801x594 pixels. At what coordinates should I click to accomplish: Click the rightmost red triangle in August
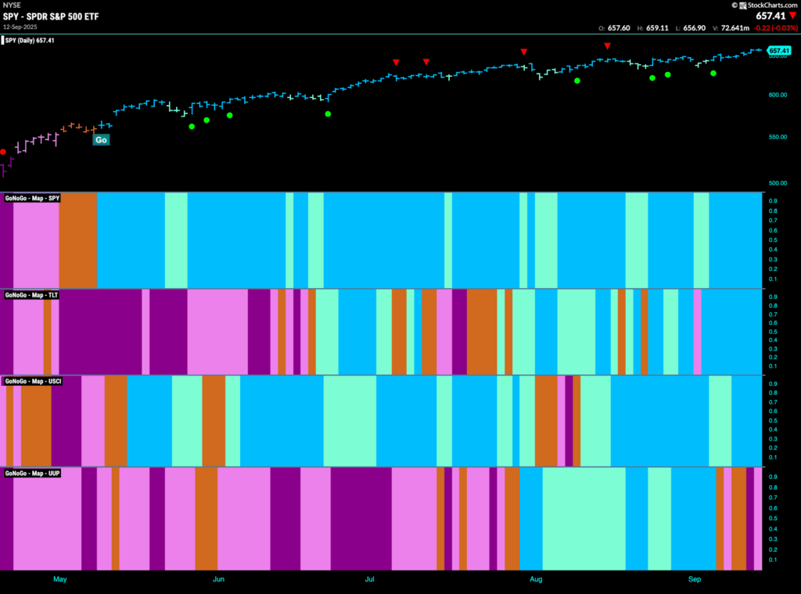click(607, 46)
